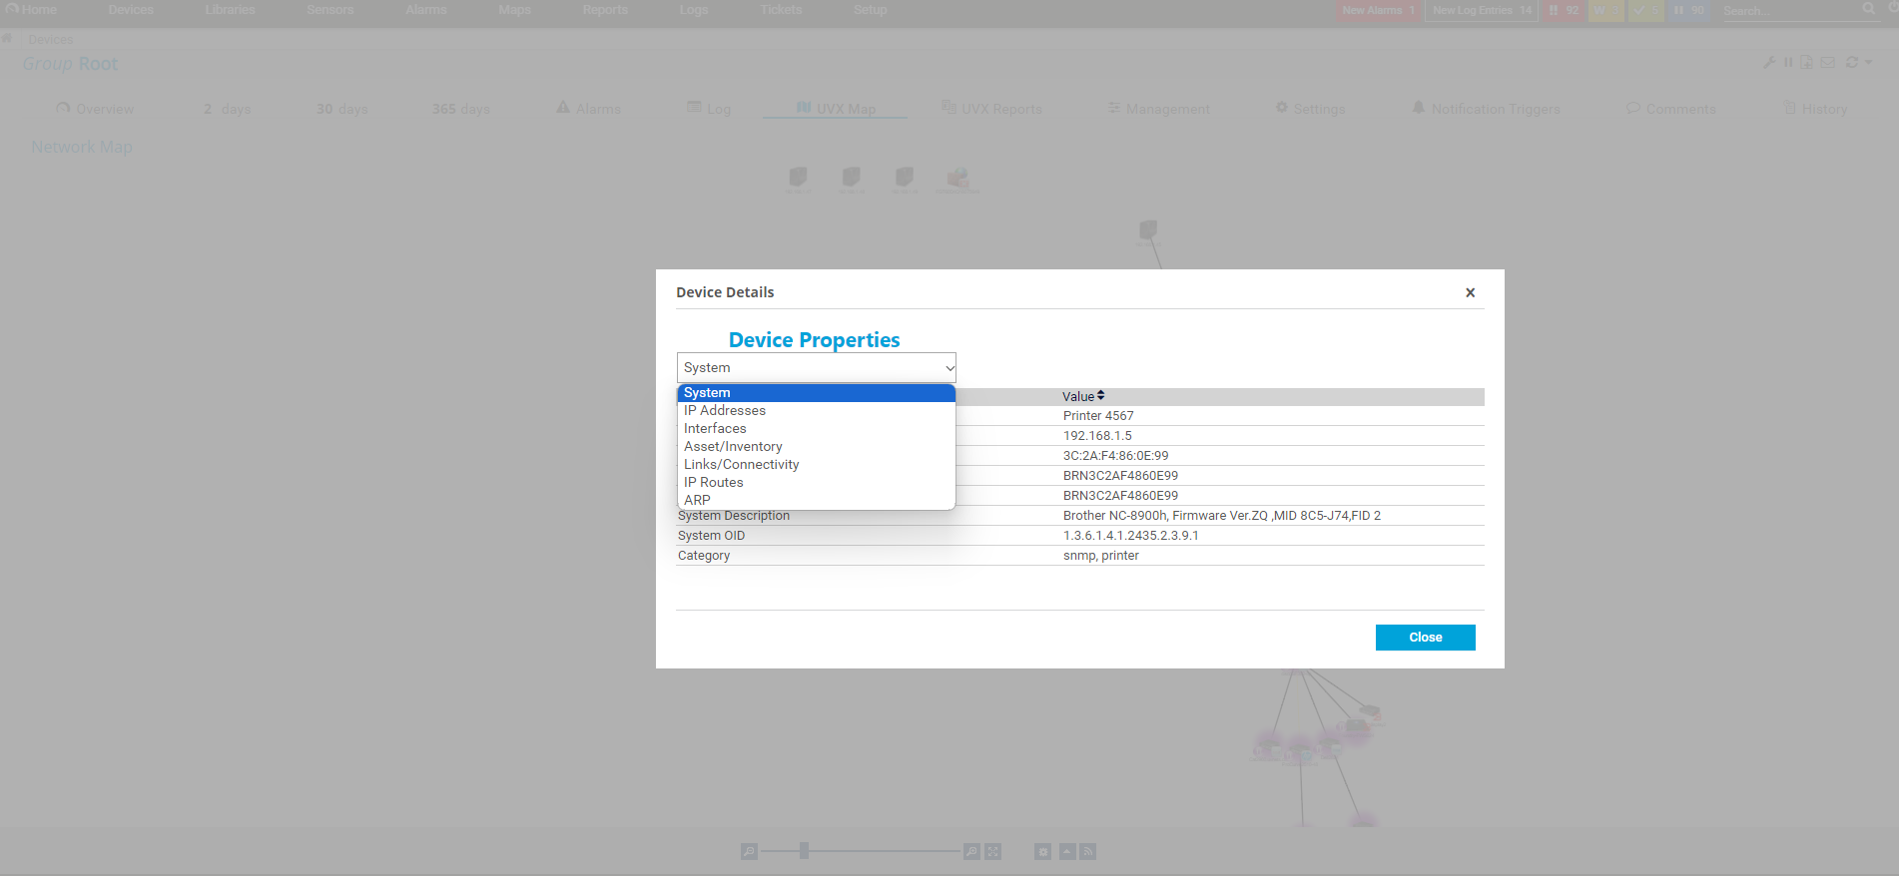Click the warning box showing W 3

tap(1606, 10)
